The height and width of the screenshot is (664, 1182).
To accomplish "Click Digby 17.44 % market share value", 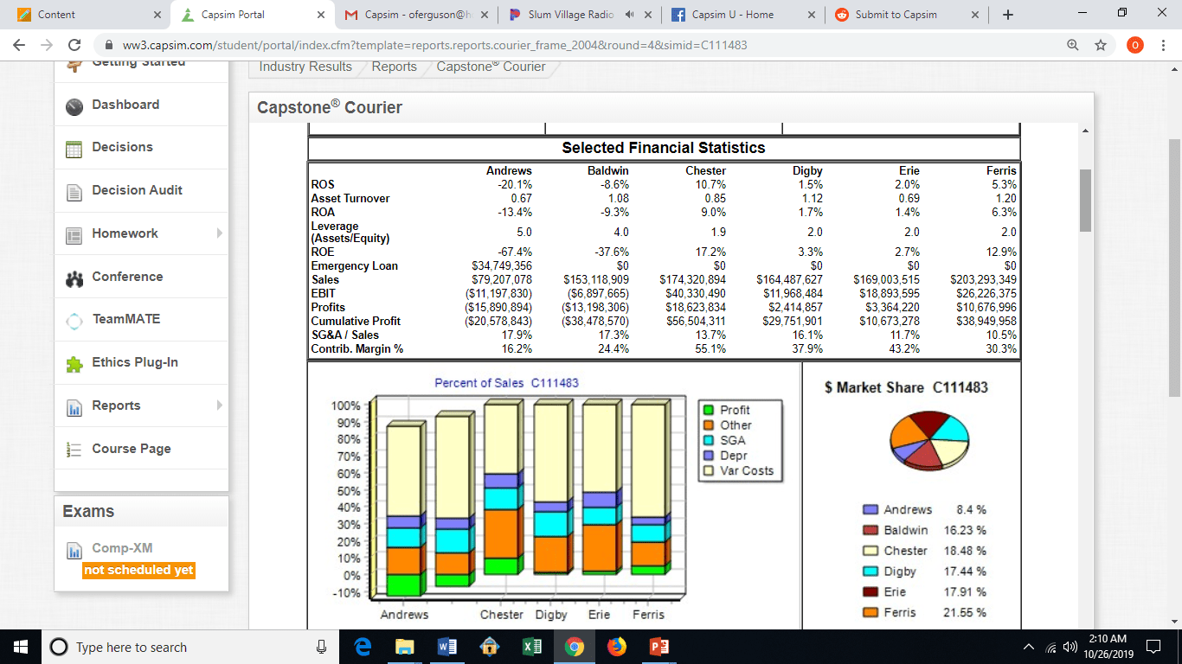I will (965, 571).
